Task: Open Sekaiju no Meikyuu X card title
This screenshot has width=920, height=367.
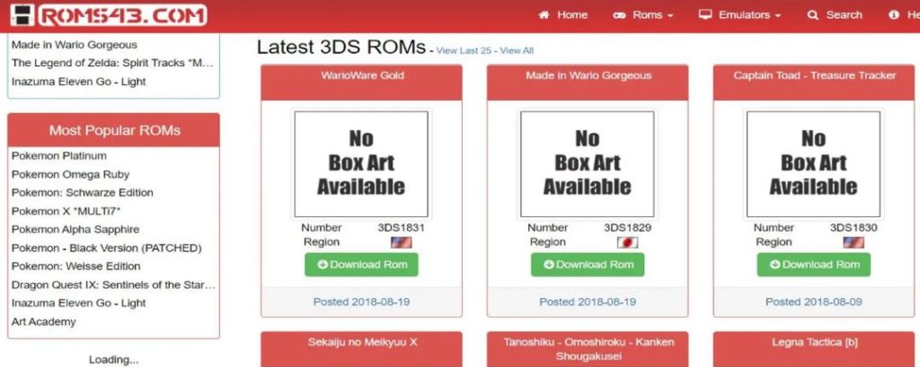Action: 362,342
